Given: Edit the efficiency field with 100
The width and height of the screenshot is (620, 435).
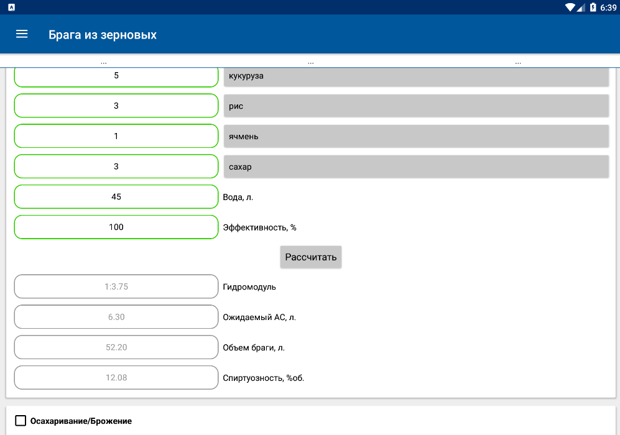Looking at the screenshot, I should (116, 227).
